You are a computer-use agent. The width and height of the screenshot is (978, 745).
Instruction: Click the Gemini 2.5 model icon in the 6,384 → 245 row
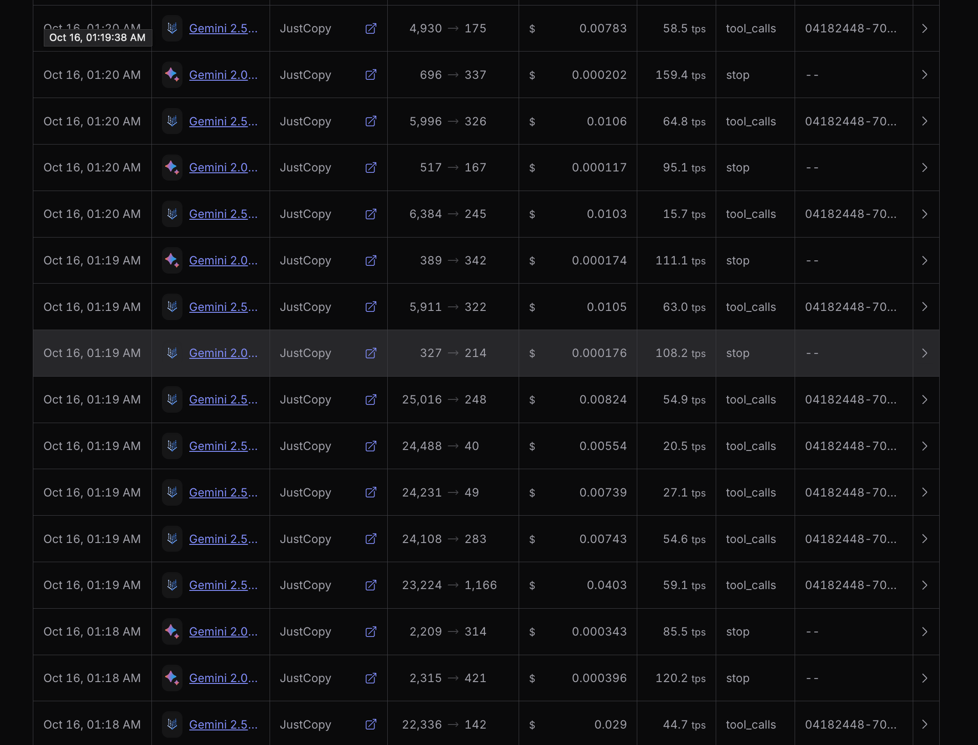172,214
